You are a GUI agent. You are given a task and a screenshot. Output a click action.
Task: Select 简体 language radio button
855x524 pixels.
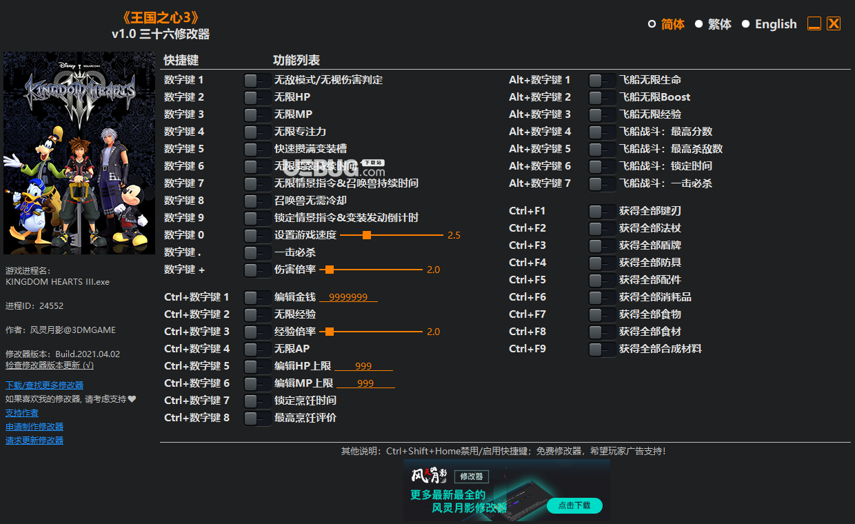pos(652,24)
